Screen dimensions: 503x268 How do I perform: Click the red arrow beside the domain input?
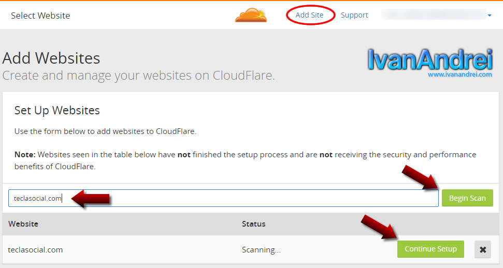pyautogui.click(x=91, y=199)
